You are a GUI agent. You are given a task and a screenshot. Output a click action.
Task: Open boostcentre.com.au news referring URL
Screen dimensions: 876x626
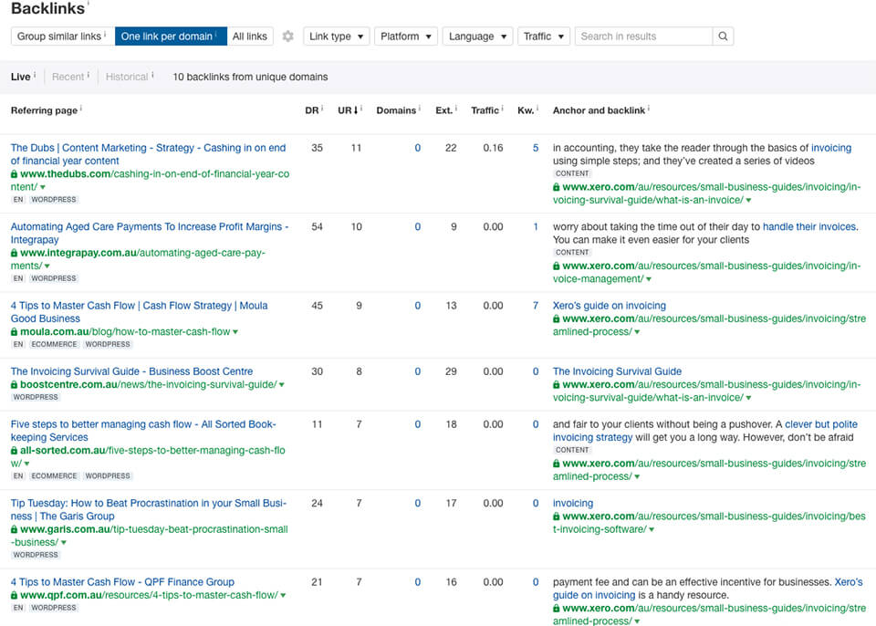(x=148, y=384)
